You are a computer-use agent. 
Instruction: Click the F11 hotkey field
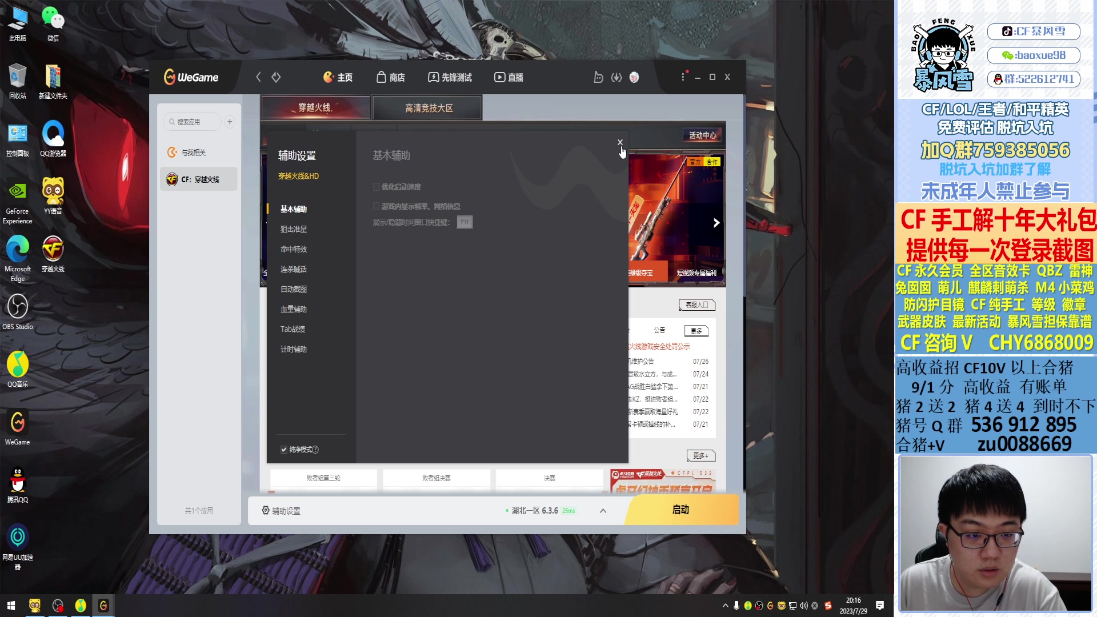coord(465,222)
